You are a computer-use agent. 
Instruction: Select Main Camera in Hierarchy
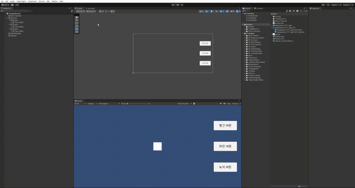click(16, 16)
